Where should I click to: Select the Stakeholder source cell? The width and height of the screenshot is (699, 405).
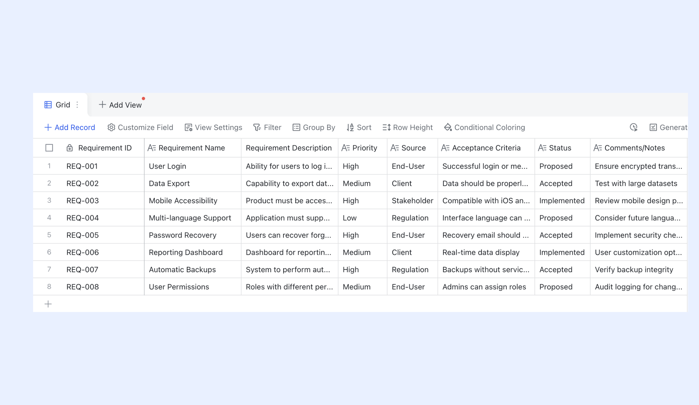point(412,201)
